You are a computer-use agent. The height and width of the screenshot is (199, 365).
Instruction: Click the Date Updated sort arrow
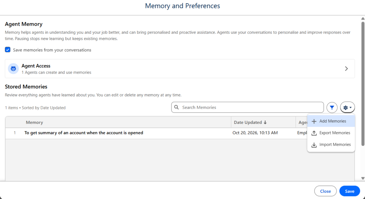(x=265, y=122)
